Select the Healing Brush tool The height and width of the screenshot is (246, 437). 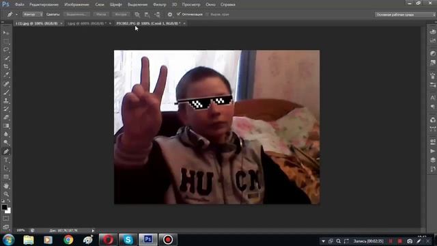coord(6,83)
